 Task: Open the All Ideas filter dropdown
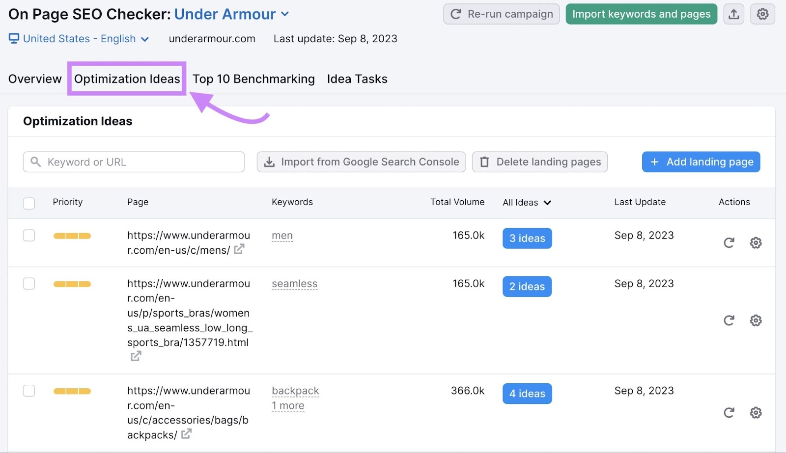coord(527,203)
